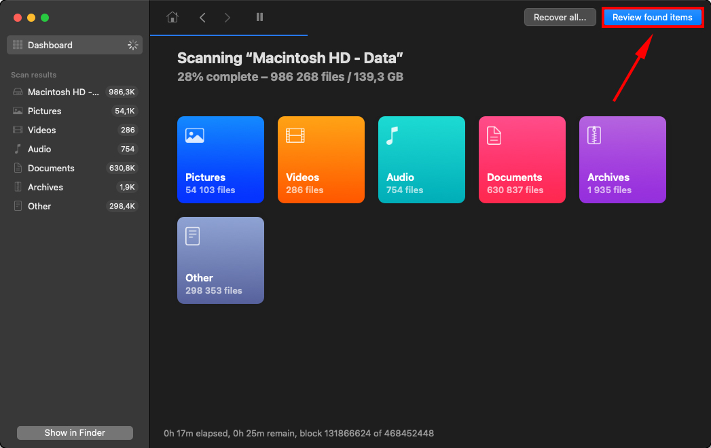
Task: Navigate back using the left arrow icon
Action: point(202,17)
